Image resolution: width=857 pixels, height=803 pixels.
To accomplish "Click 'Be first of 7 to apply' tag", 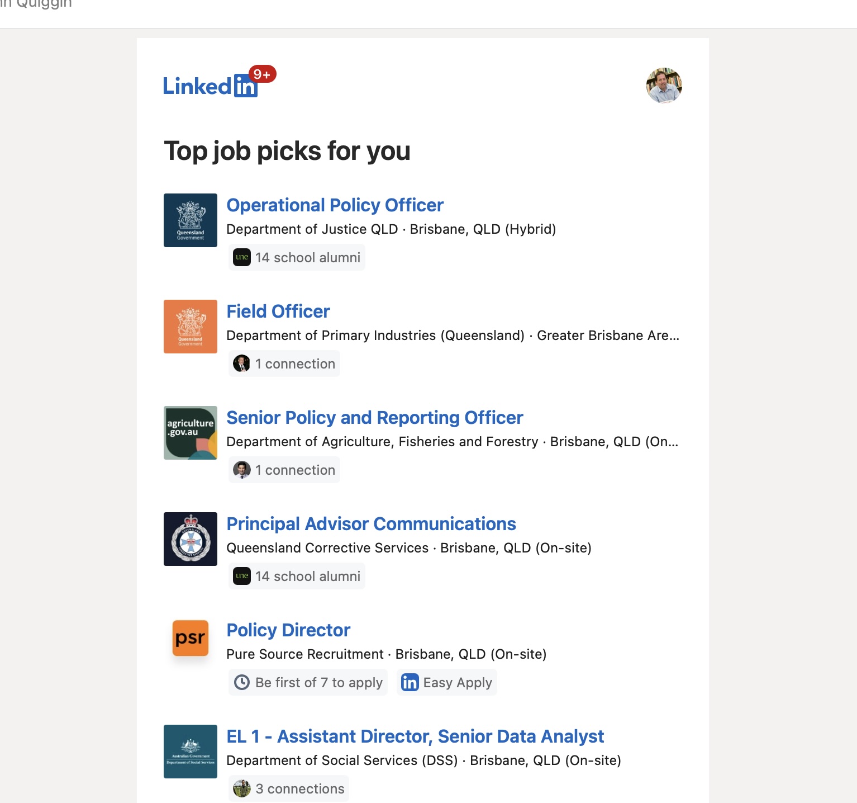I will pos(308,683).
